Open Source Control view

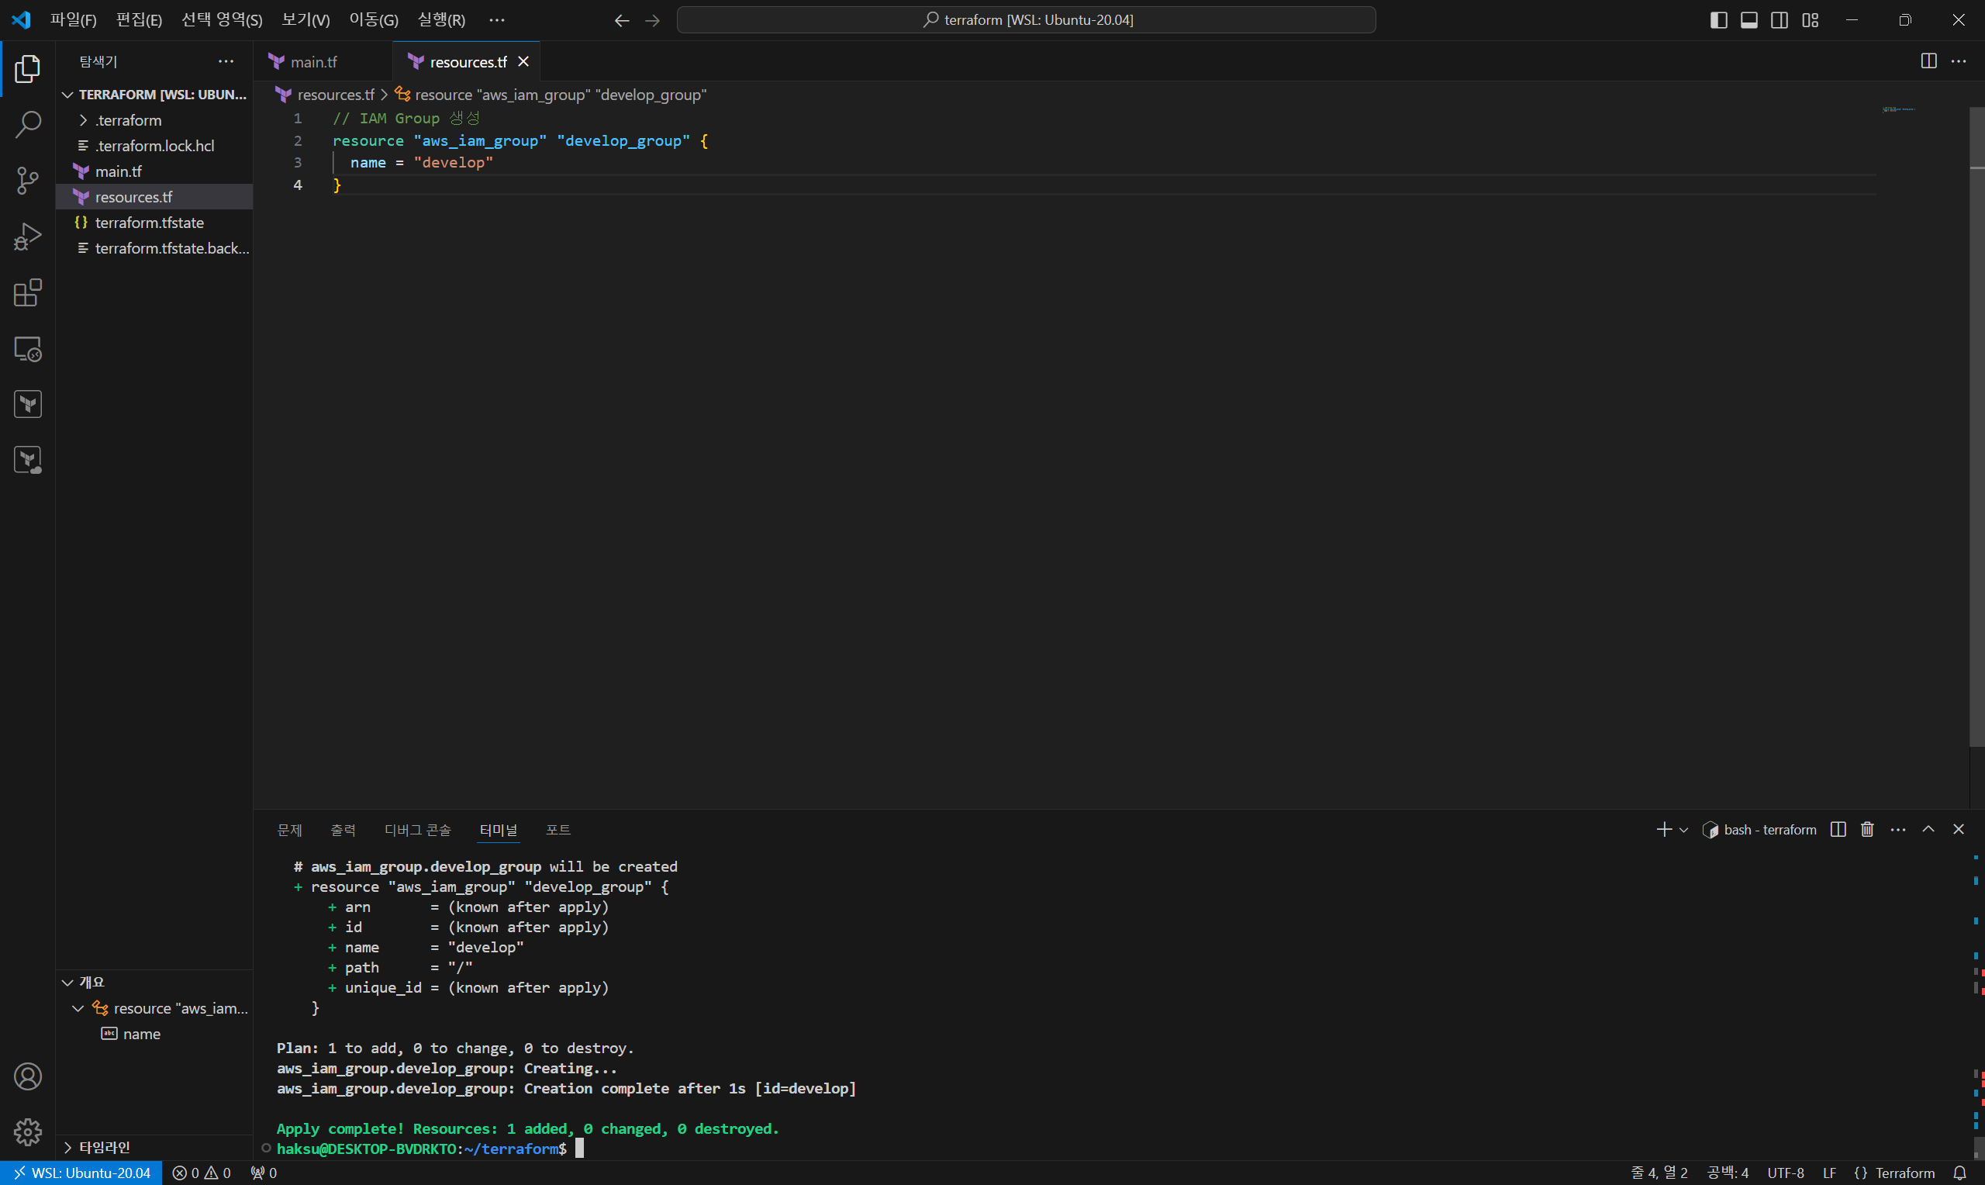click(x=28, y=181)
